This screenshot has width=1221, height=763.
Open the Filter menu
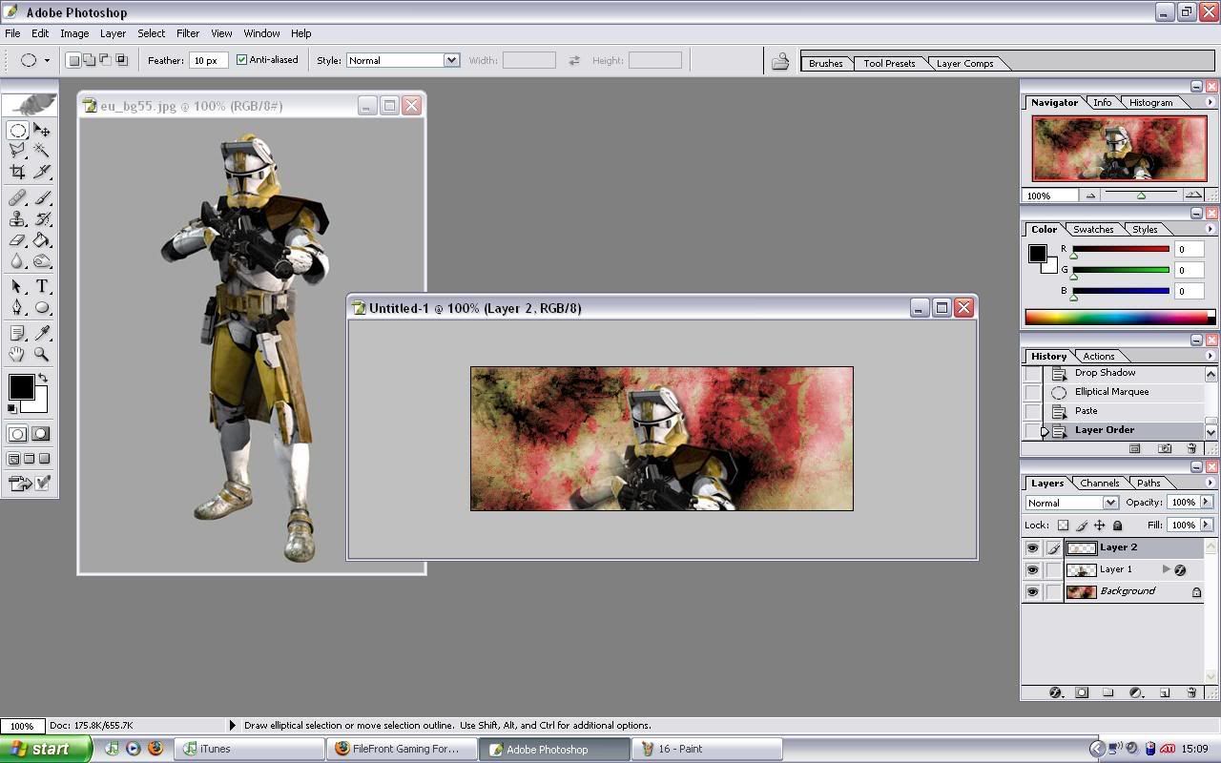[x=188, y=33]
